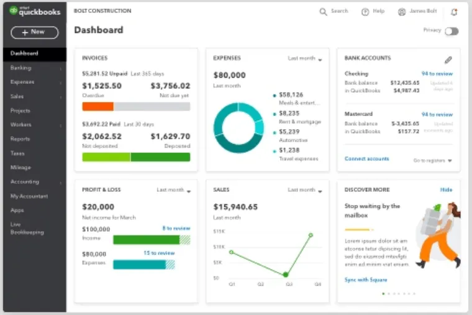
Task: Click the $1,629.70 deposited amount
Action: (170, 137)
